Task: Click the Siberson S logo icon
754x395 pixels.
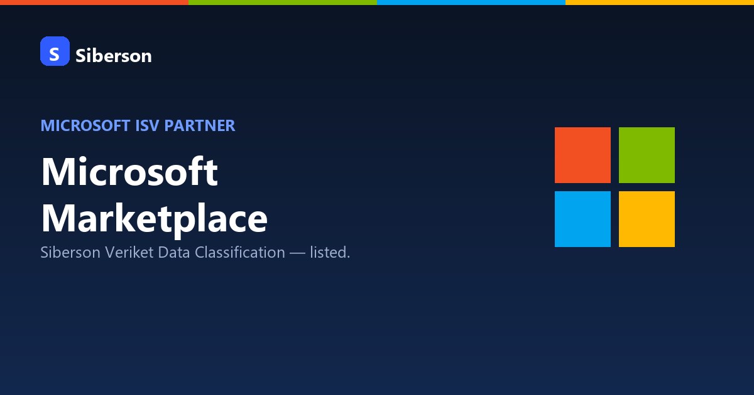Action: (55, 51)
